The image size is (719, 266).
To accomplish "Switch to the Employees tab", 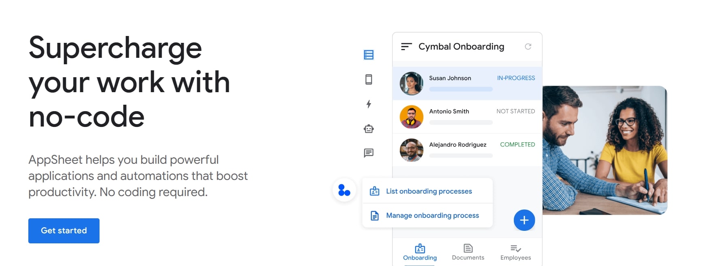I will coord(515,252).
